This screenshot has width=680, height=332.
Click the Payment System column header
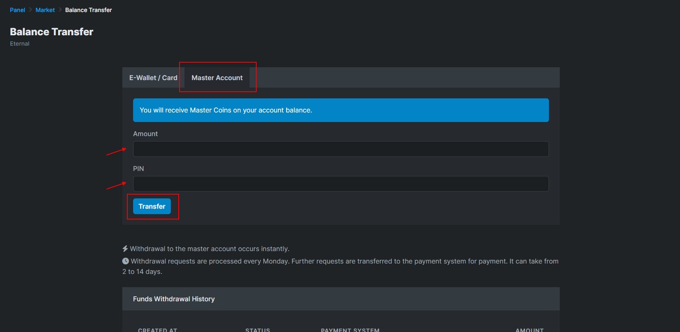[350, 330]
